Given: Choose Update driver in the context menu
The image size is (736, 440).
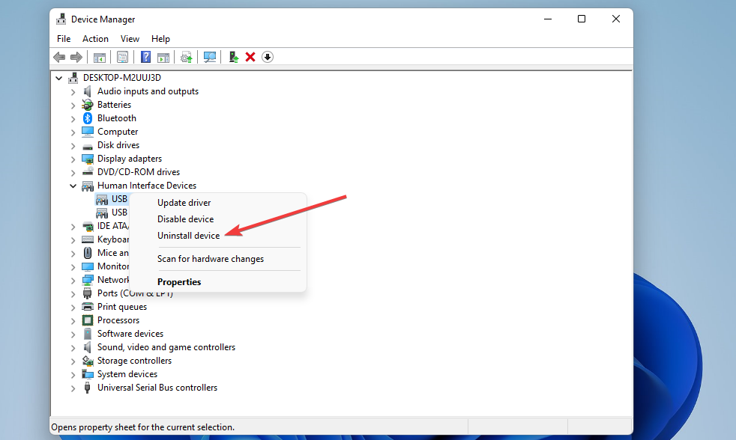Looking at the screenshot, I should click(184, 202).
